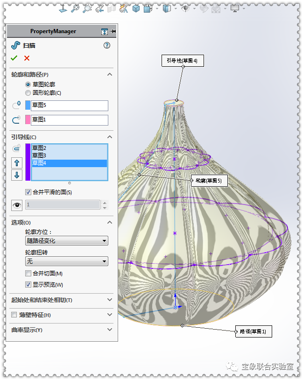Open the Apply Scene dropdown arrow

tap(225, 8)
